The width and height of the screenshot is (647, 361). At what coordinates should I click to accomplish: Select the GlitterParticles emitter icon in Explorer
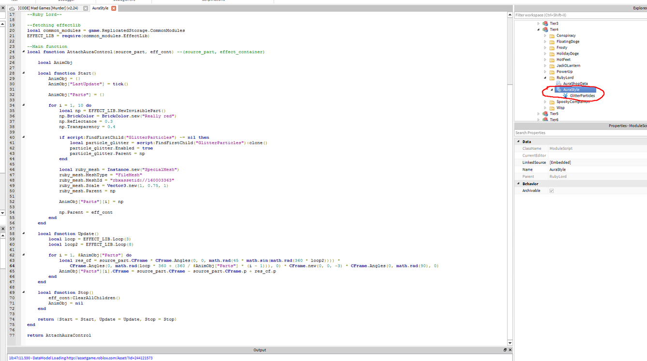coord(565,96)
